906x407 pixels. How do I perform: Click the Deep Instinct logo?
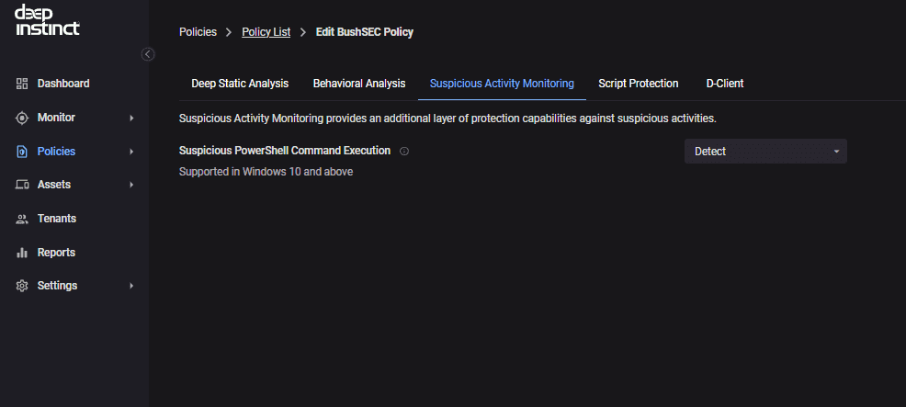[x=47, y=20]
